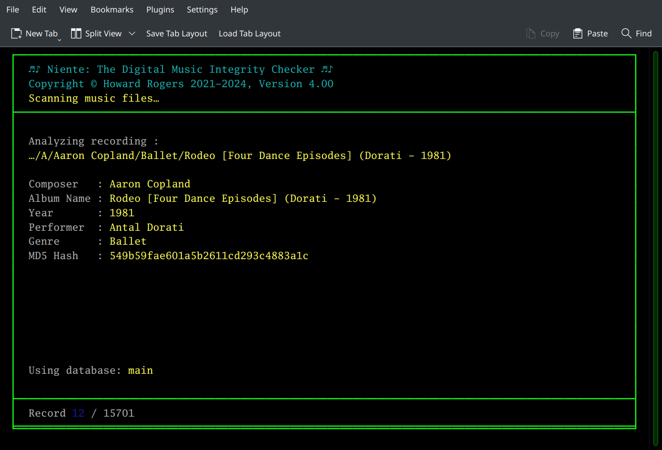Open the Help menu
This screenshot has height=450, width=662.
239,9
